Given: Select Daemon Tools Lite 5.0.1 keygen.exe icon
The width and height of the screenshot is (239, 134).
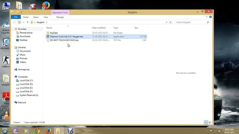Looking at the screenshot, I should 48,36.
